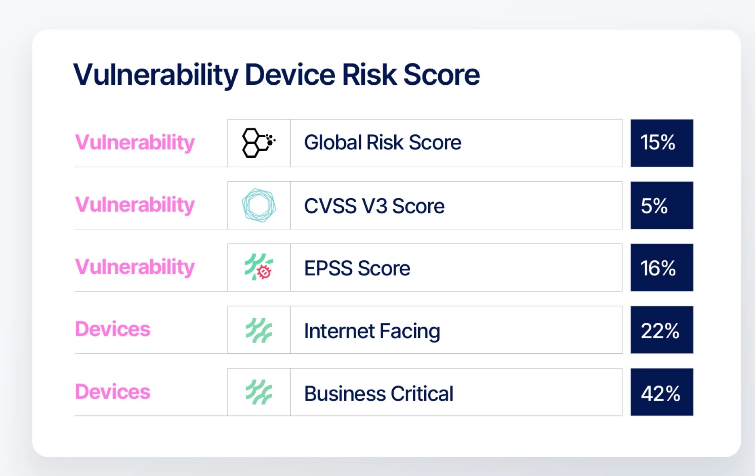This screenshot has width=755, height=476.
Task: Select the Internet Facing field
Action: (x=456, y=329)
